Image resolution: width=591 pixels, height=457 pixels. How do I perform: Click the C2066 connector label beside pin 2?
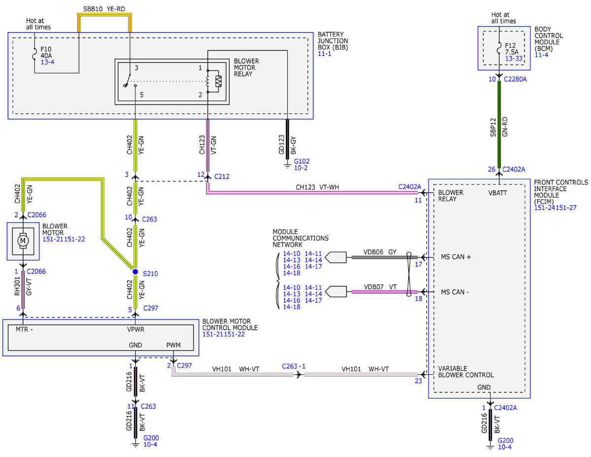click(36, 215)
